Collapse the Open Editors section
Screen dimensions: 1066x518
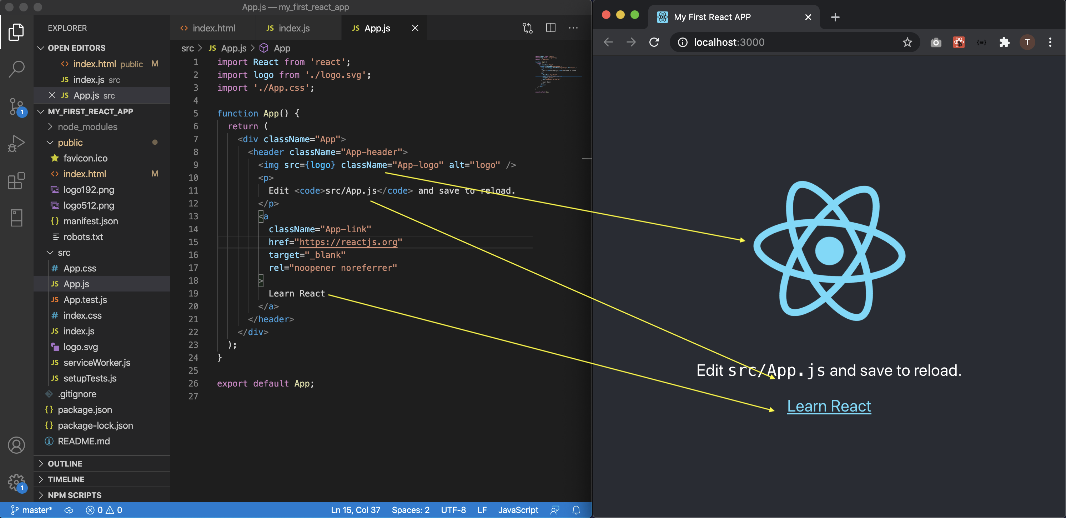click(x=41, y=48)
